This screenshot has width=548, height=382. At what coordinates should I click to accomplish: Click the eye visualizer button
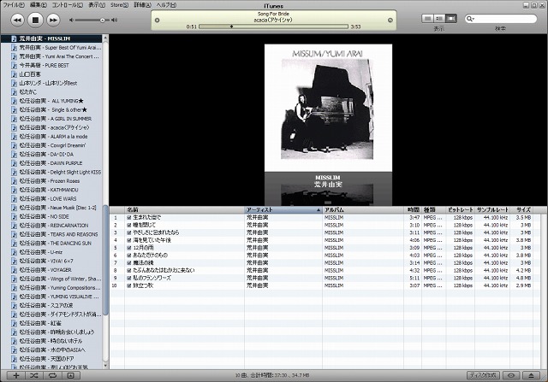511,375
